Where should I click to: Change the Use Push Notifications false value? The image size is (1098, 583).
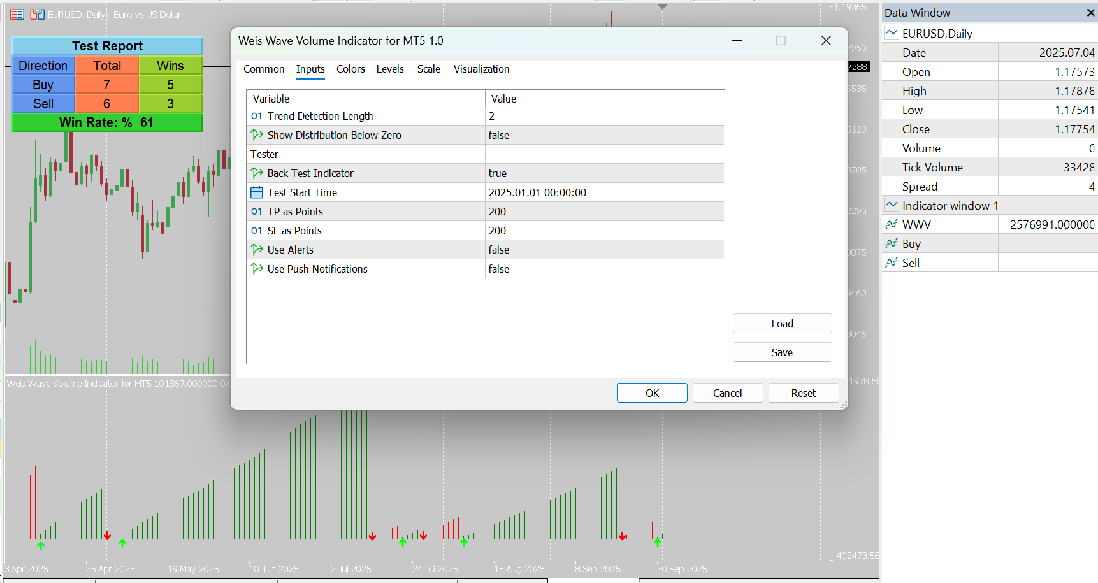coord(605,269)
